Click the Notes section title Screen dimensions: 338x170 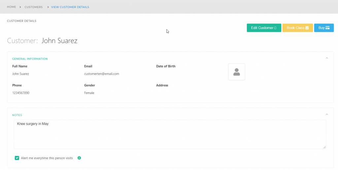click(x=17, y=115)
